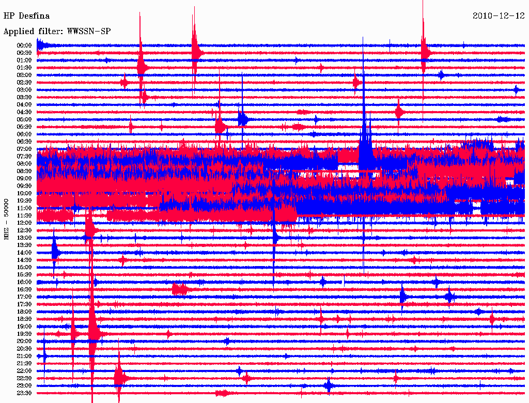Click the 02:00 time label
529x403 pixels.
pyautogui.click(x=24, y=75)
